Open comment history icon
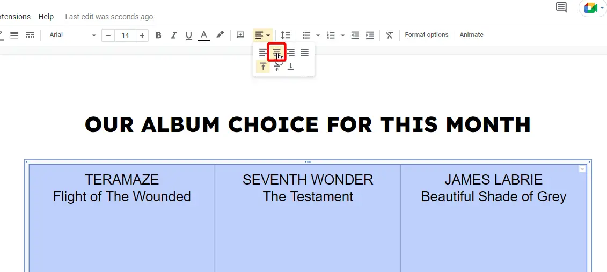The image size is (607, 272). click(561, 7)
